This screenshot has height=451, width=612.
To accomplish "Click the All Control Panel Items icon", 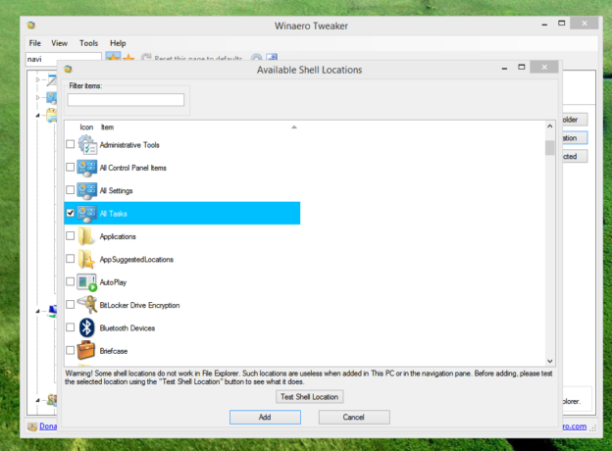I will coord(86,168).
